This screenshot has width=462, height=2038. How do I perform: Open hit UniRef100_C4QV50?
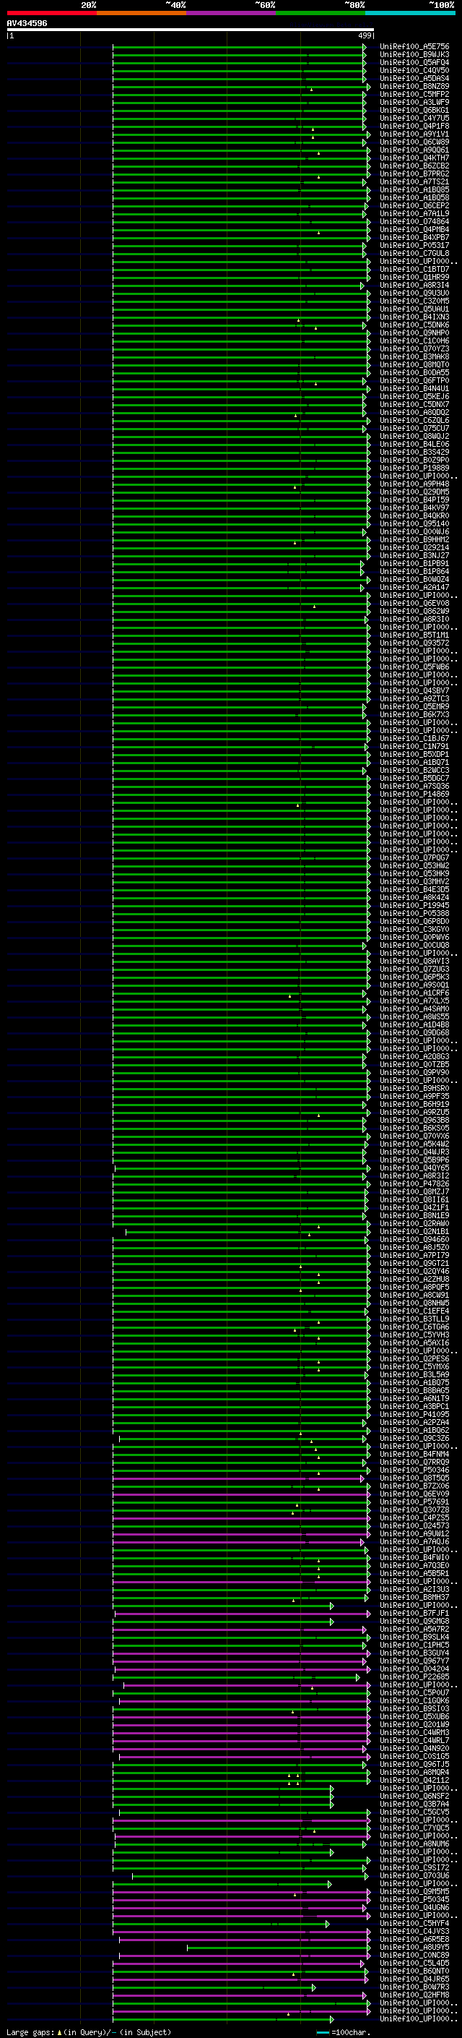[414, 70]
